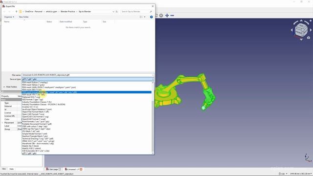This screenshot has height=176, width=313.
Task: Open Export dialog help icon
Action: 151,17
